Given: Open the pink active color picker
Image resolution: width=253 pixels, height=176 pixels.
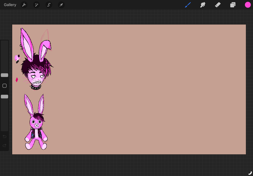Looking at the screenshot, I should click(248, 5).
